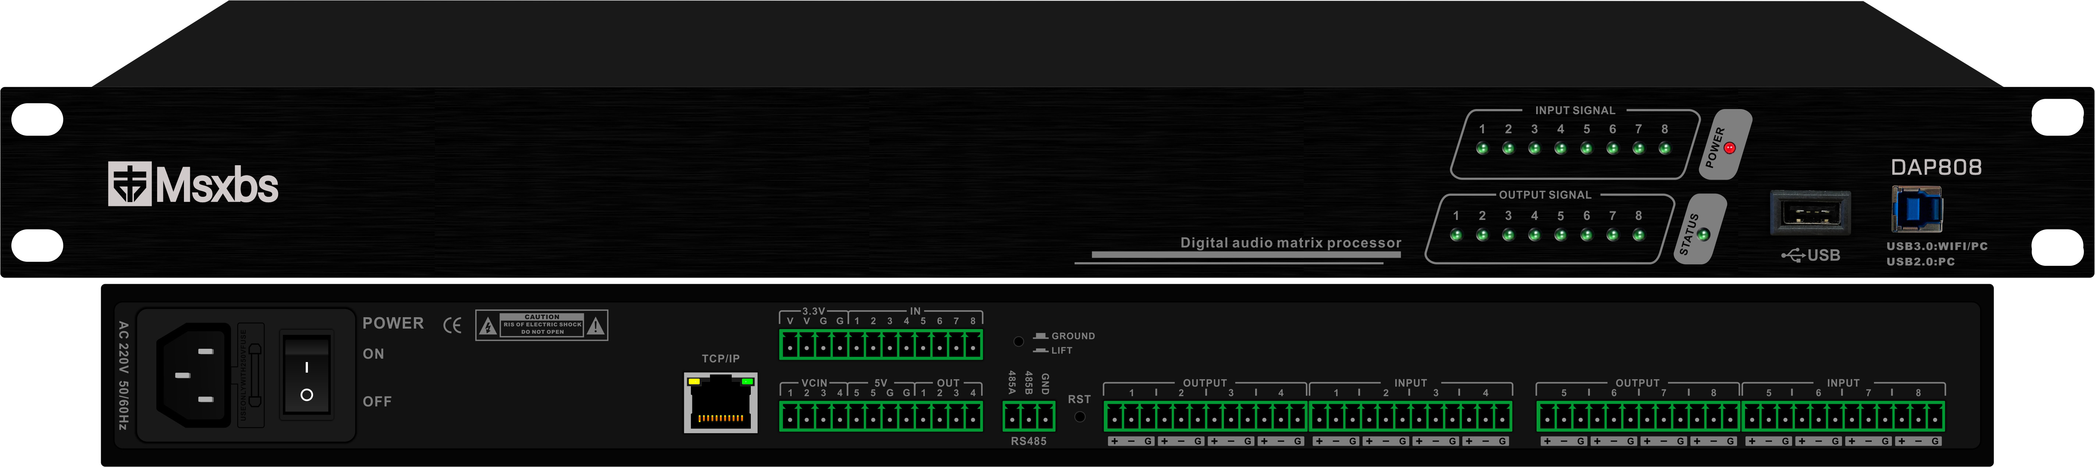
Task: Click the 'LIFT' label
Action: pyautogui.click(x=1061, y=351)
